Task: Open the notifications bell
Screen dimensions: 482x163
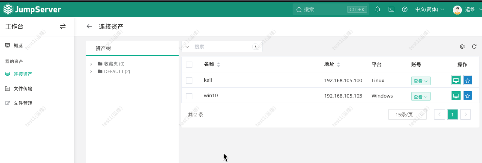Action: tap(378, 9)
